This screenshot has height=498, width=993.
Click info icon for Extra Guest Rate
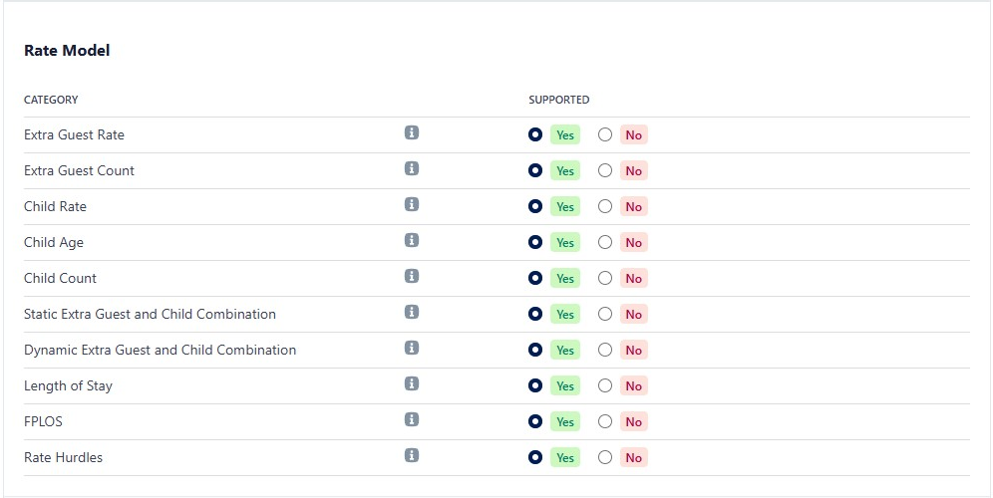point(412,133)
